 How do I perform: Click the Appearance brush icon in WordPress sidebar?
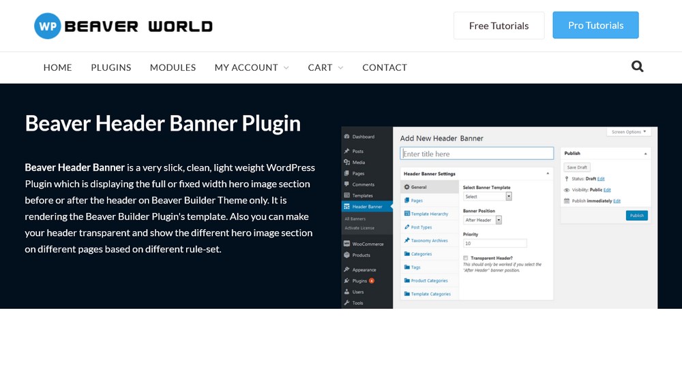pos(346,269)
